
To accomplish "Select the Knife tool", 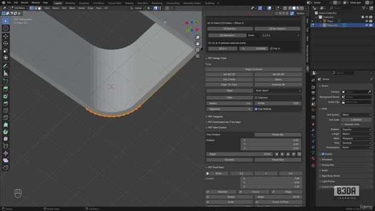I will pos(6,118).
